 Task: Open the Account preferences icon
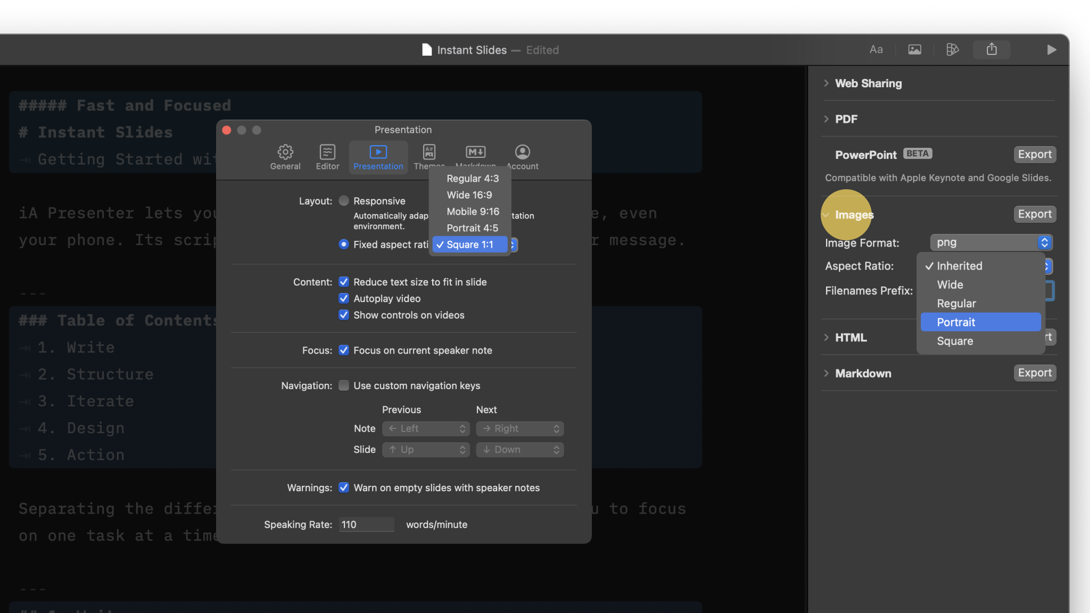tap(522, 153)
